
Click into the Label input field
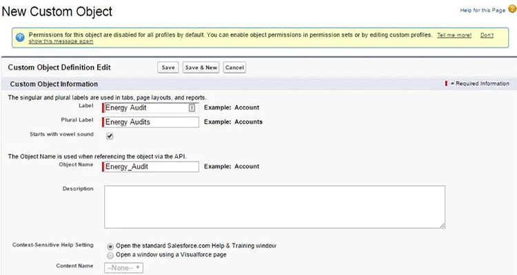click(150, 108)
